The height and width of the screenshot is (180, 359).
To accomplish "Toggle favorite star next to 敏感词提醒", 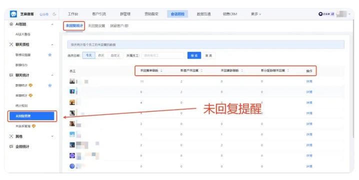I will coord(49,55).
